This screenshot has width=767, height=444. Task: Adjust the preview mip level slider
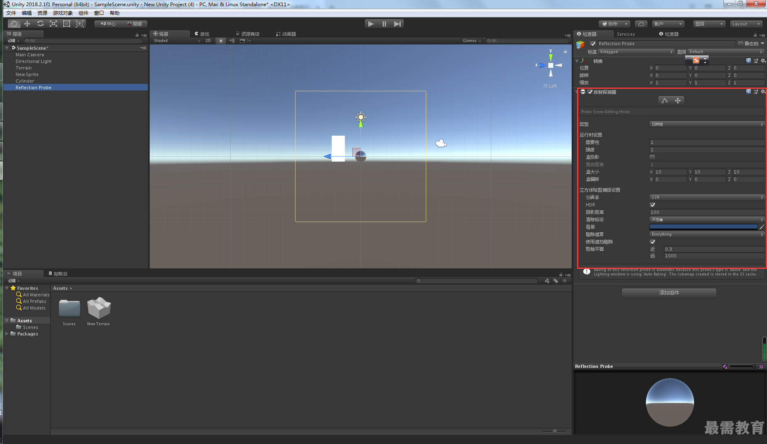(x=743, y=366)
